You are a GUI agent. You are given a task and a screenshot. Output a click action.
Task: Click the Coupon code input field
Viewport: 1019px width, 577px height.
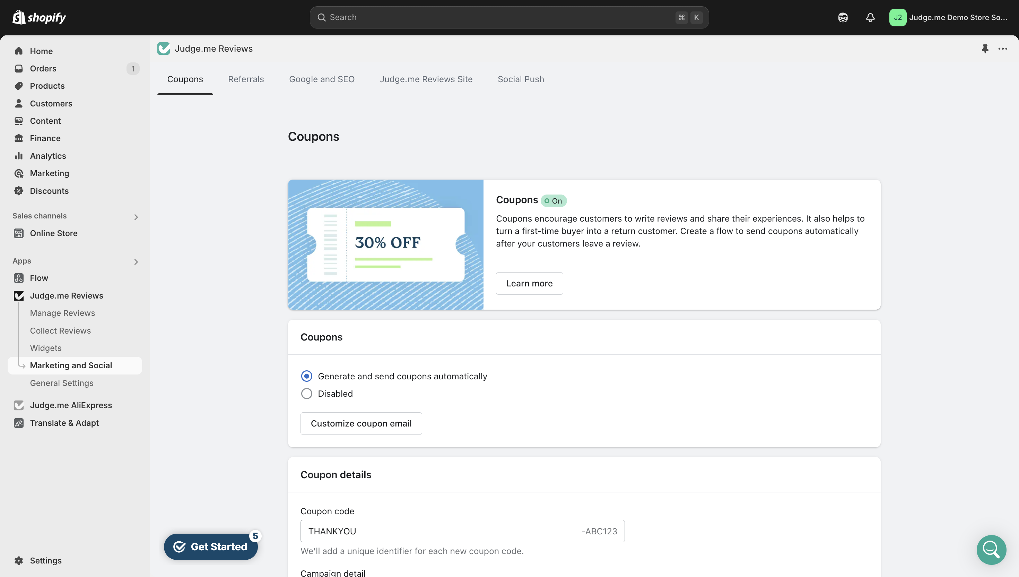[x=462, y=531]
